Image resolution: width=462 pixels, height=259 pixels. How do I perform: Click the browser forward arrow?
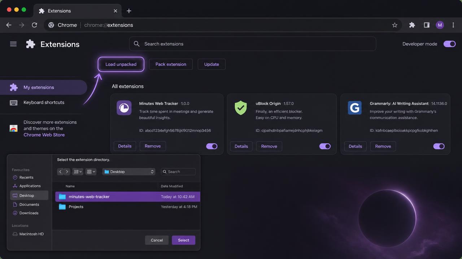tap(22, 25)
